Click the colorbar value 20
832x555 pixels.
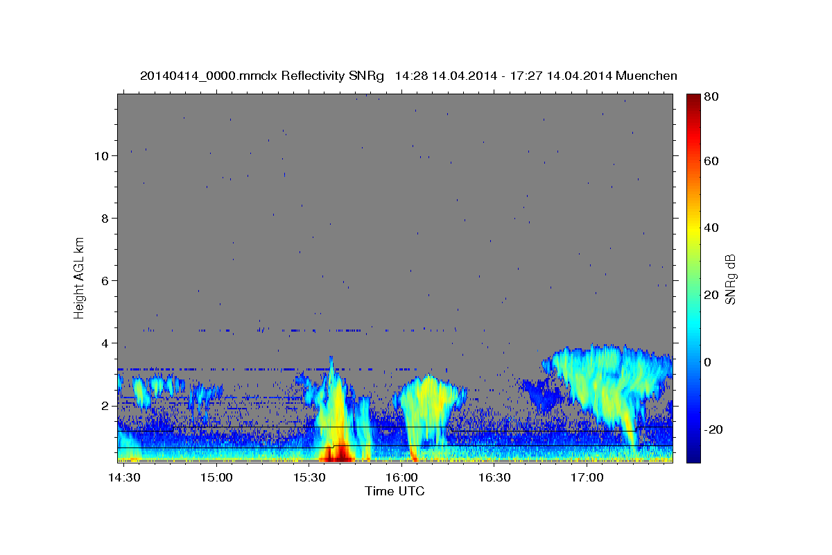tap(711, 295)
